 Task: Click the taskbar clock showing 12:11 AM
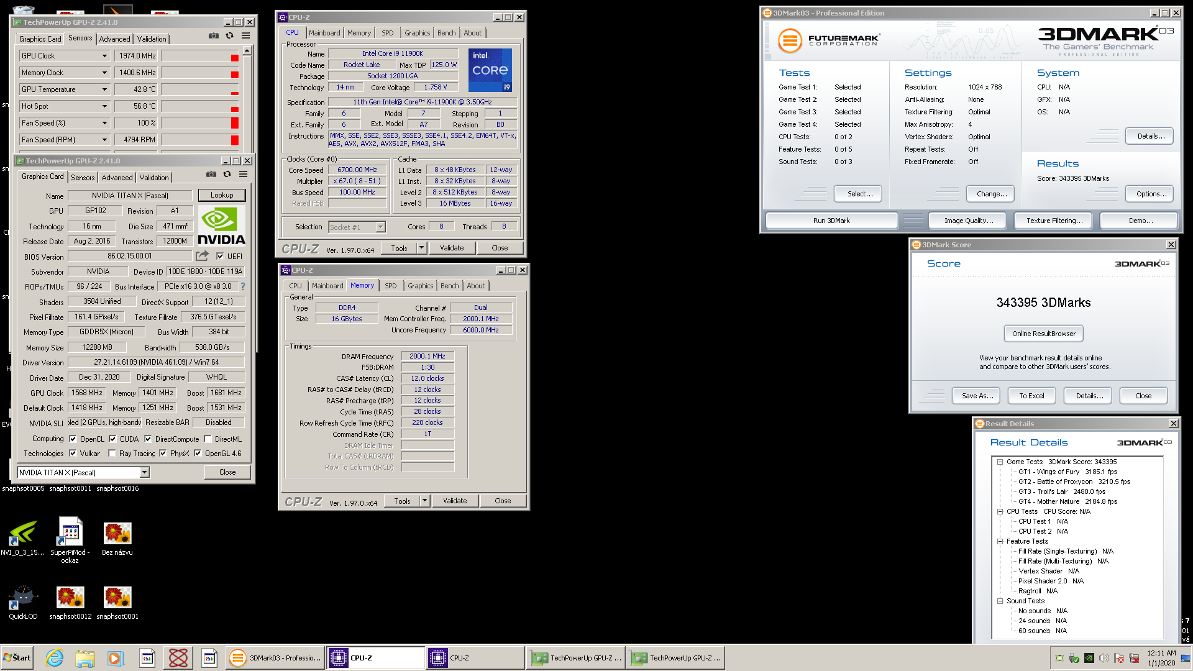pyautogui.click(x=1161, y=653)
